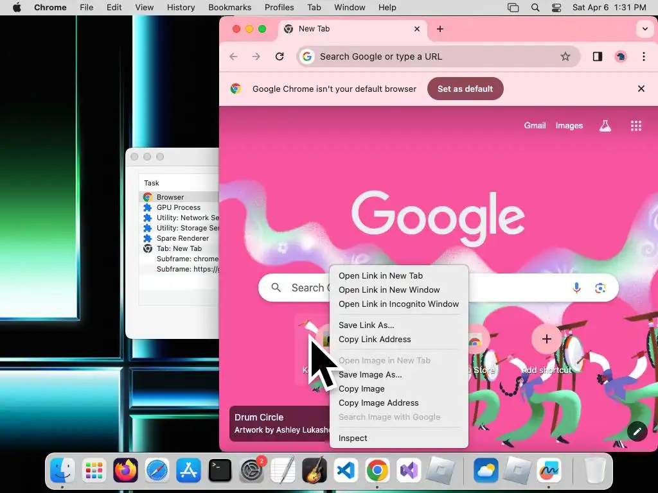Choose Inspect from context menu

[x=398, y=438]
